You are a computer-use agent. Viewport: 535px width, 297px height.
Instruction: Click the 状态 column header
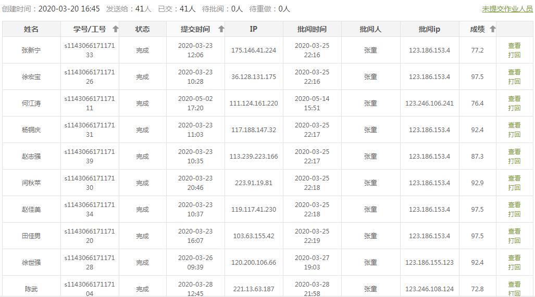pos(143,29)
